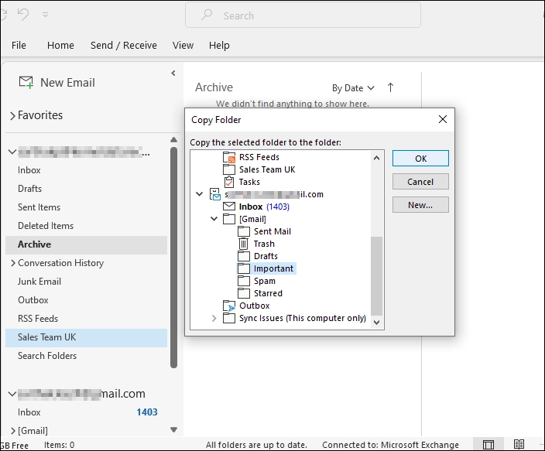The image size is (545, 451).
Task: Click 'All folders are up to date.' status
Action: [256, 445]
